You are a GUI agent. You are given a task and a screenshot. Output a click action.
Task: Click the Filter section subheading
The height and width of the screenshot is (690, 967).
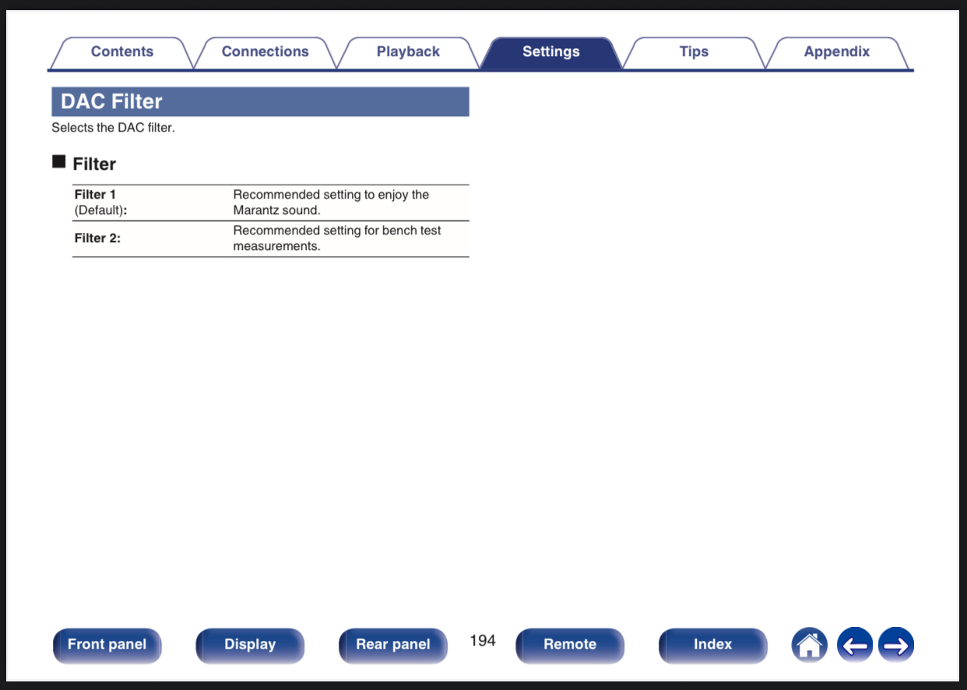coord(93,164)
